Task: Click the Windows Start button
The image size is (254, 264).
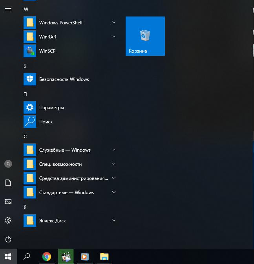Action: coord(8,257)
